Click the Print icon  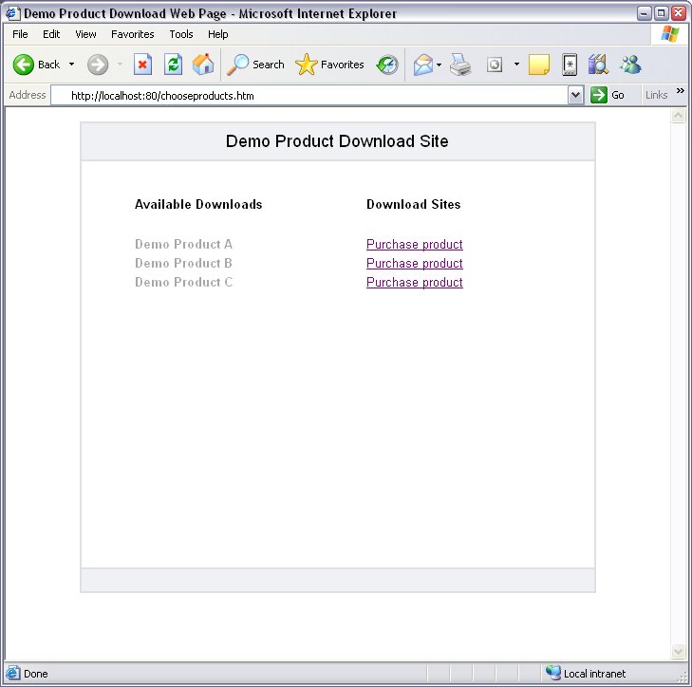coord(460,65)
